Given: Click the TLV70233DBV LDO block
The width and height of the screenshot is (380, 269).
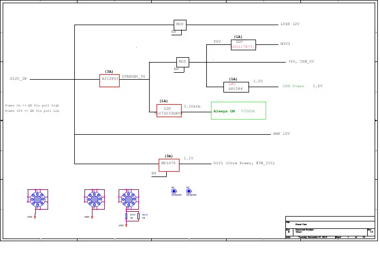Looking at the screenshot, I should 168,110.
